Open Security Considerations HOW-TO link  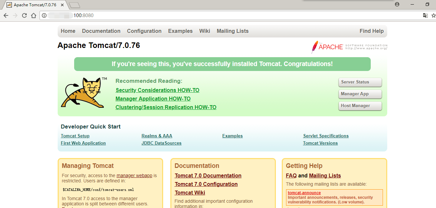tap(158, 90)
